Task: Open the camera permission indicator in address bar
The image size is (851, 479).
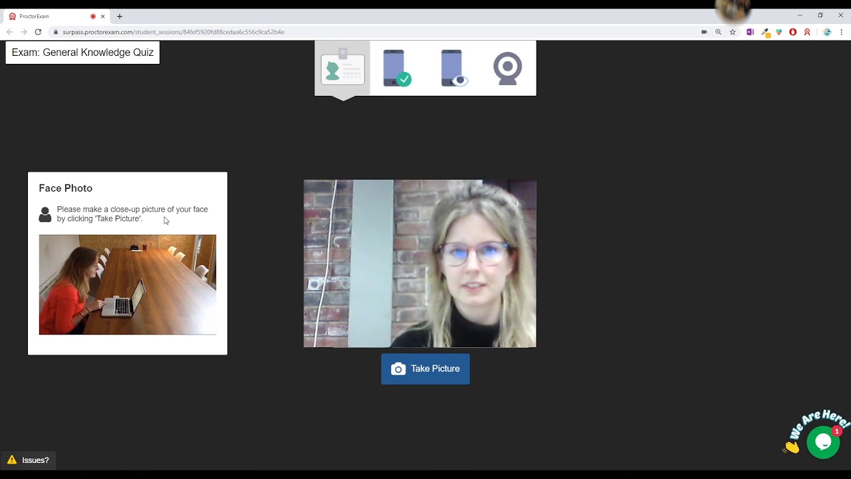Action: 704,32
